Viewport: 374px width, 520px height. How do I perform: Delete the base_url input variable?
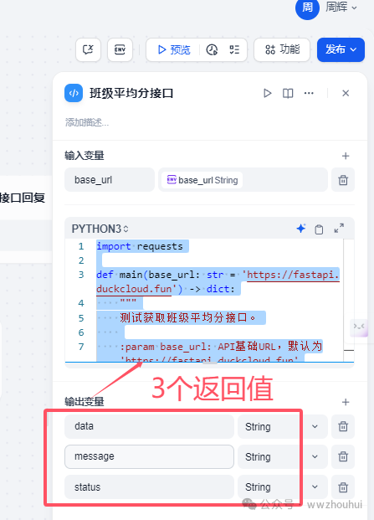tap(343, 180)
